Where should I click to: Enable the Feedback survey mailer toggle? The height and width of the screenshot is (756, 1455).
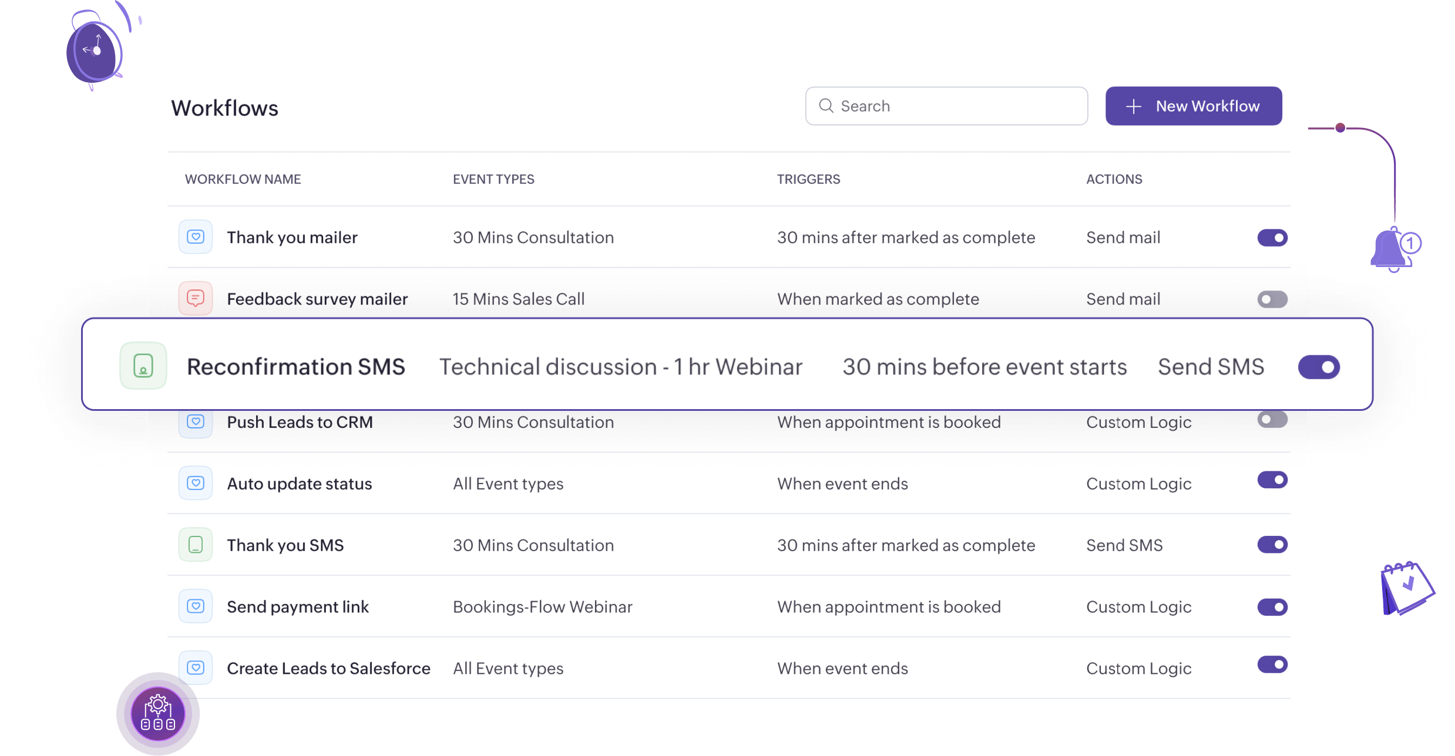[1272, 299]
